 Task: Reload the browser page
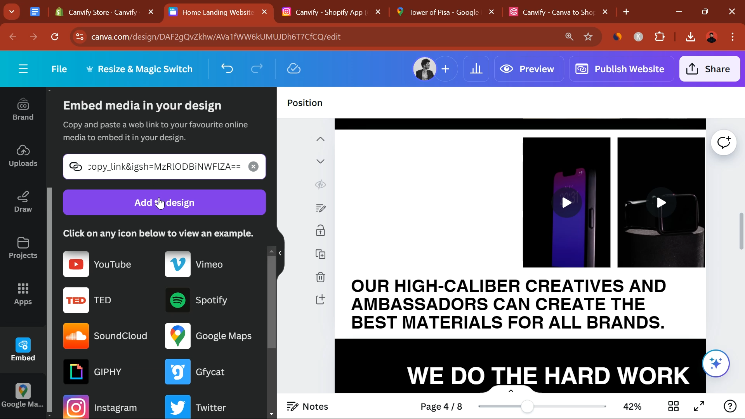[55, 37]
